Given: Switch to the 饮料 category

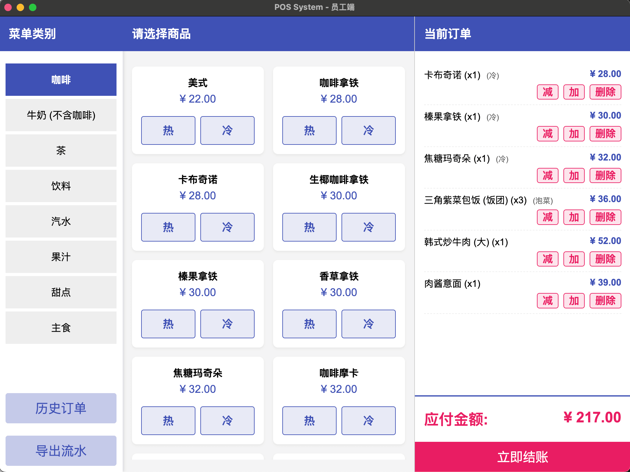Looking at the screenshot, I should pyautogui.click(x=61, y=186).
